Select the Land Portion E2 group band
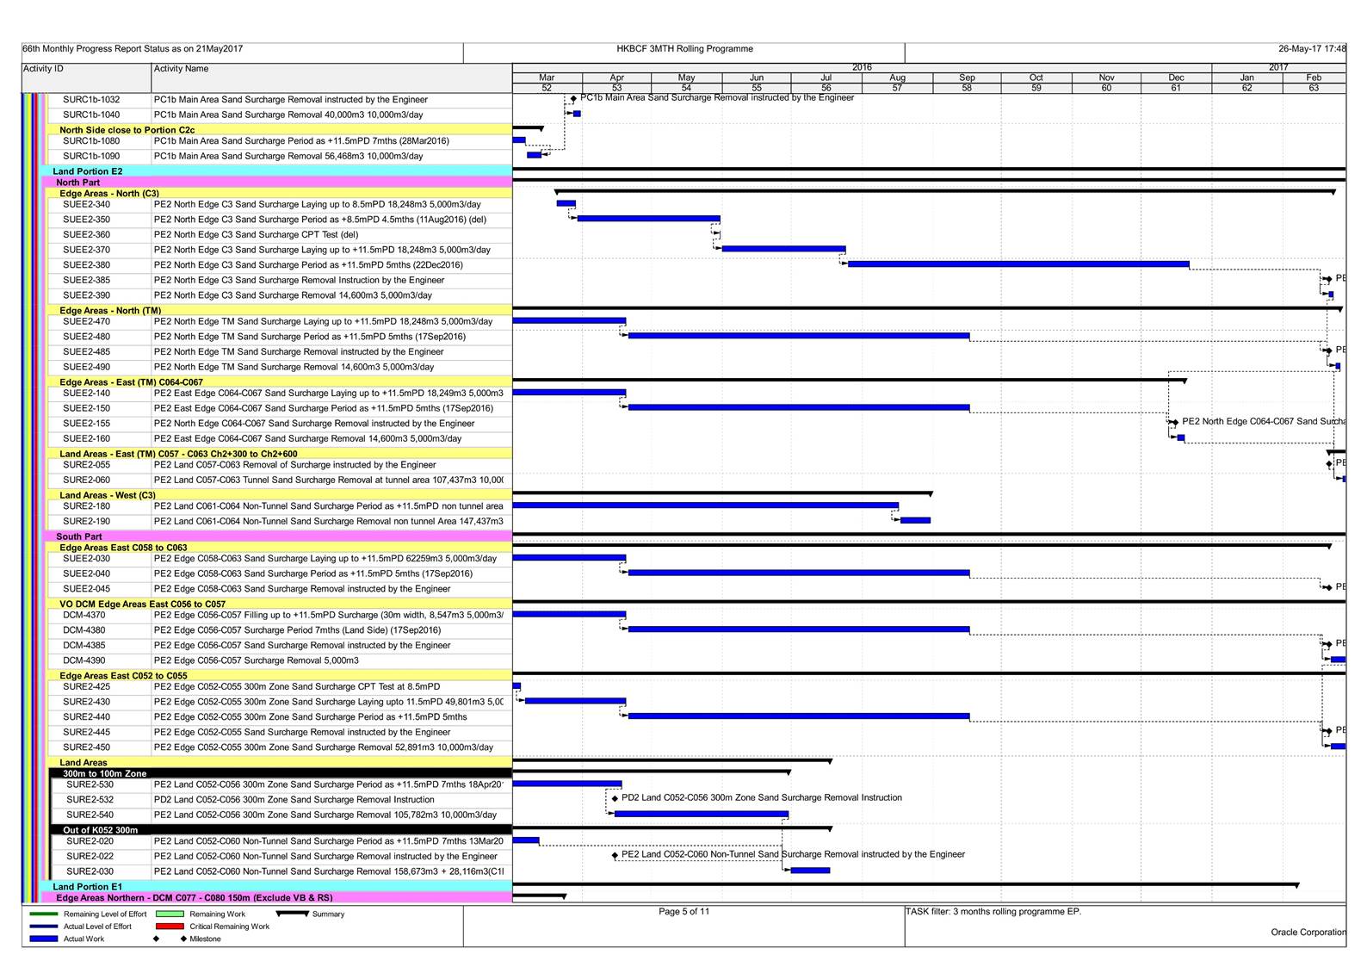The image size is (1367, 967). 275,171
